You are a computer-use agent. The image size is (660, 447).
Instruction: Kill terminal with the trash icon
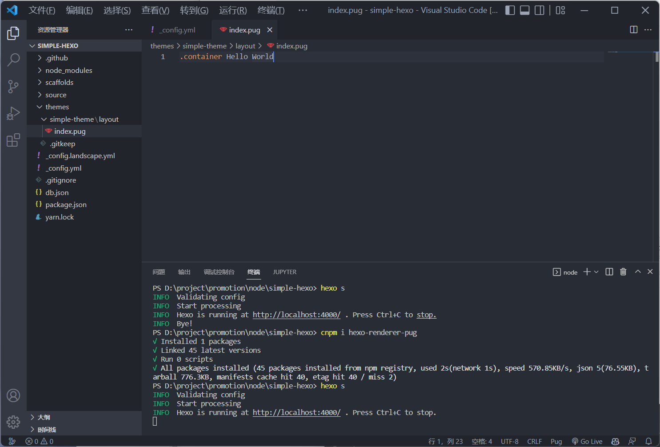coord(623,272)
